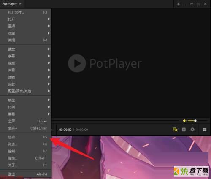This screenshot has width=211, height=179.
Task: Expand the 直播 submenu
Action: pos(25,26)
